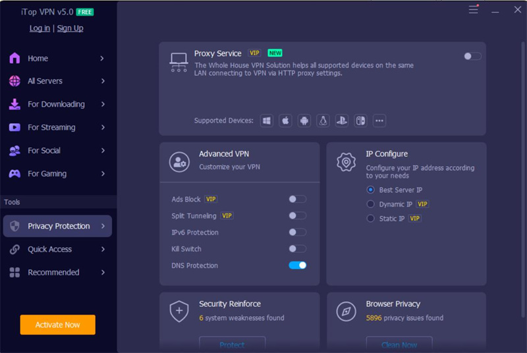The image size is (527, 353).
Task: Click the Ads Block VIP badge
Action: (x=211, y=199)
